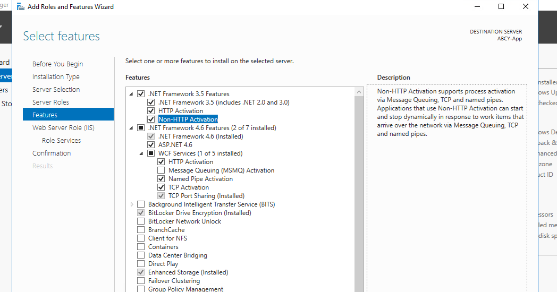The image size is (557, 292).
Task: Uncheck HTTP Activation under WCF Services
Action: coord(161,162)
